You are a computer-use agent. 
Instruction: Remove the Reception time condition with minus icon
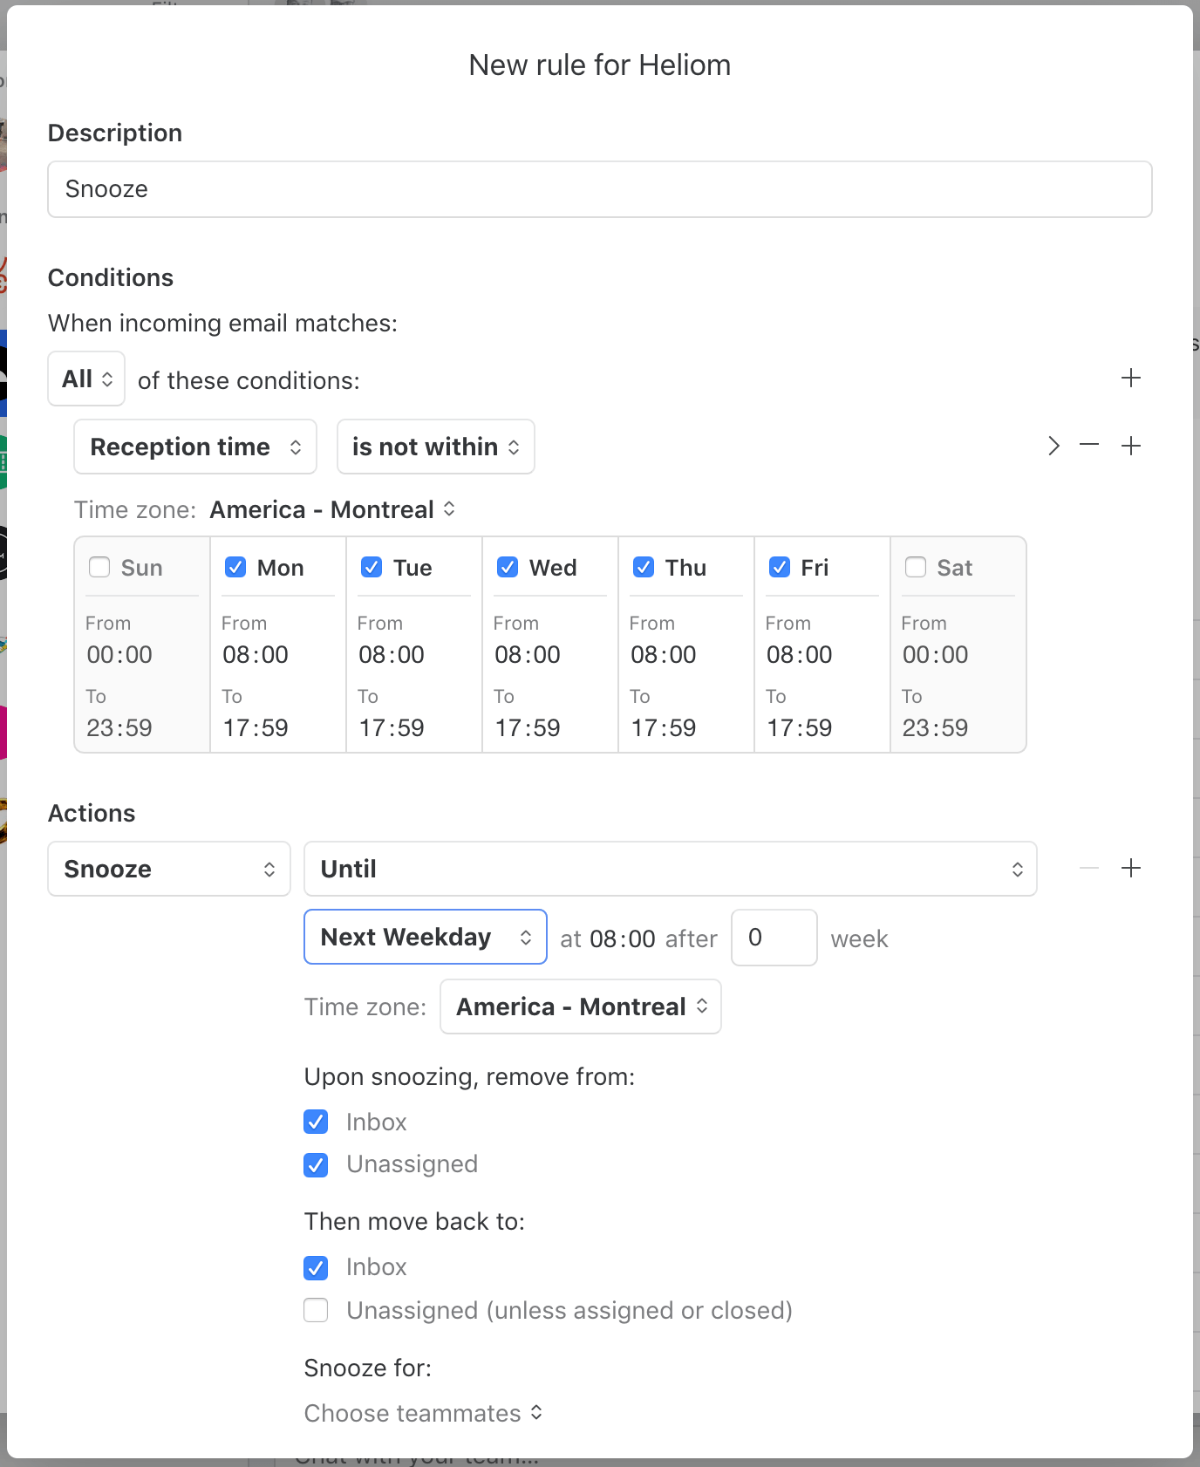tap(1088, 446)
